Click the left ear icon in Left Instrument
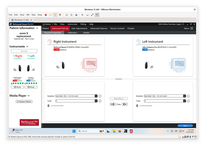 point(138,42)
